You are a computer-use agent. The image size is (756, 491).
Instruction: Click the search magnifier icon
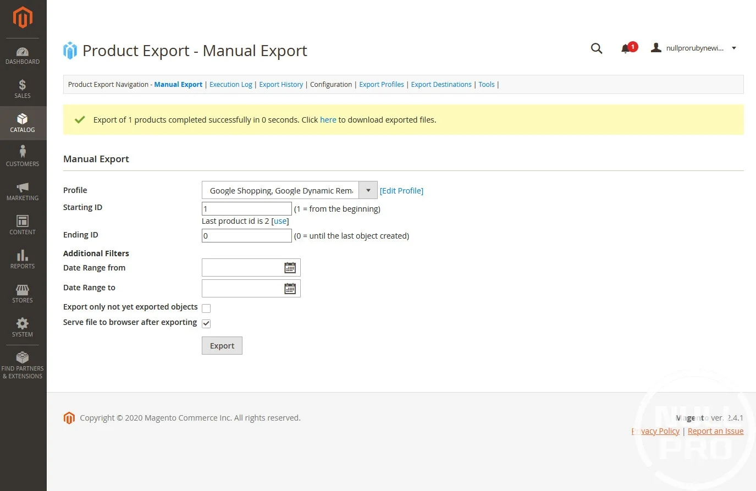pos(597,48)
